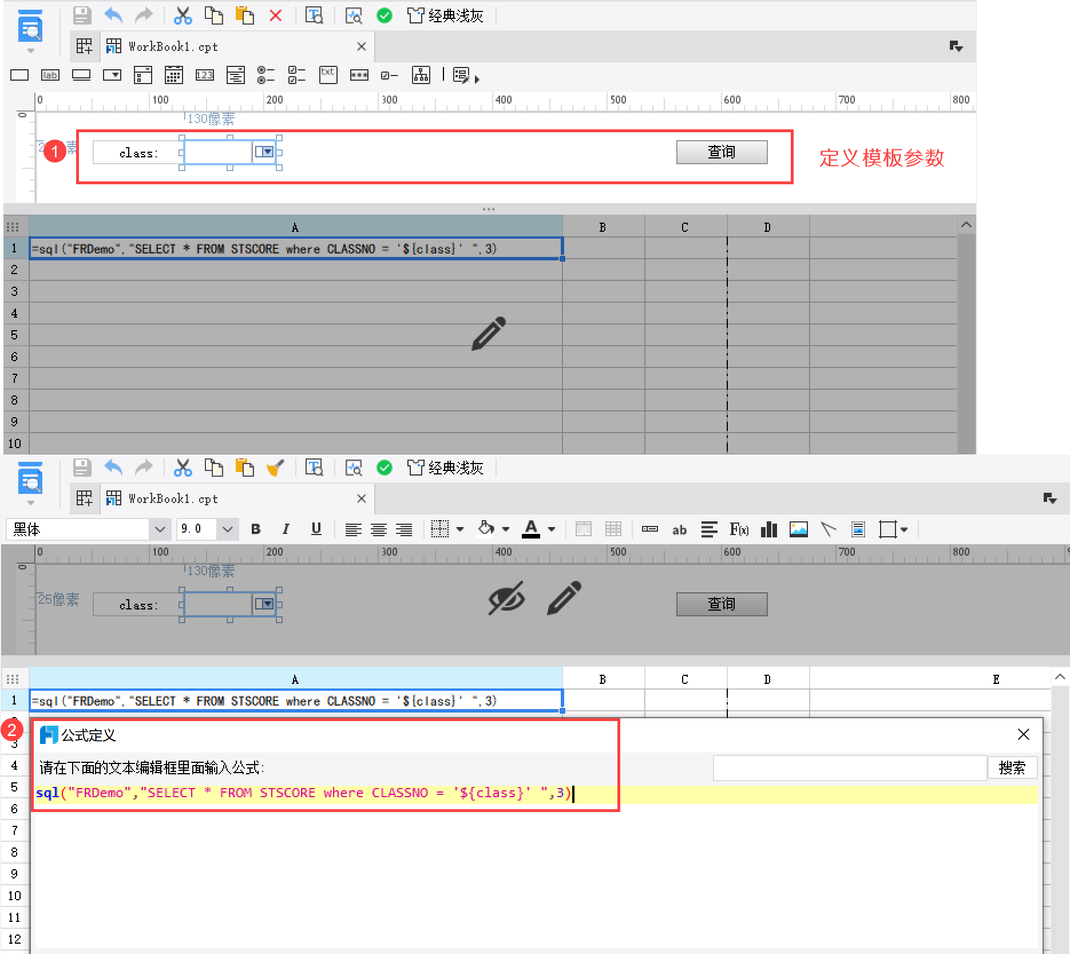Open the 经典浅灰 theme menu in top toolbar
Screen dimensions: 1070x954
pos(445,15)
